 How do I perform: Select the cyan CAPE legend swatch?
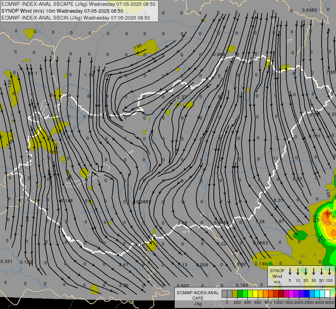pos(317,294)
